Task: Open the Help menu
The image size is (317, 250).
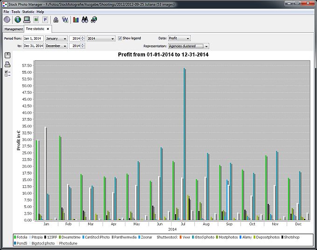Action: [x=40, y=12]
